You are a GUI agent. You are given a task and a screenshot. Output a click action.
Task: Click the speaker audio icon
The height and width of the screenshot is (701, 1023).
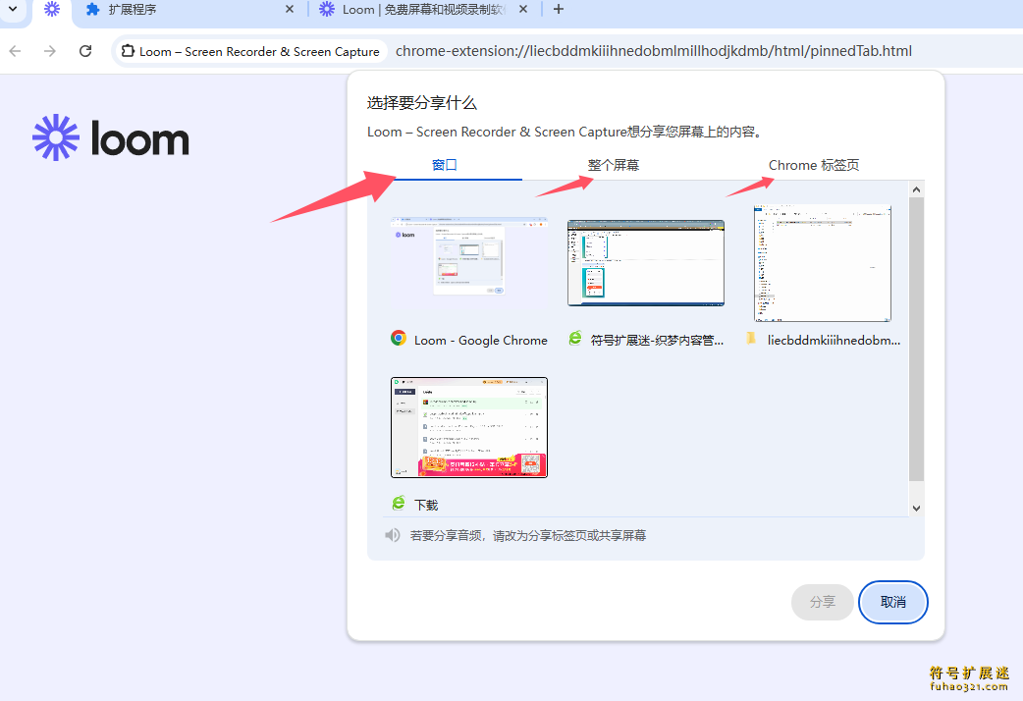pos(392,535)
